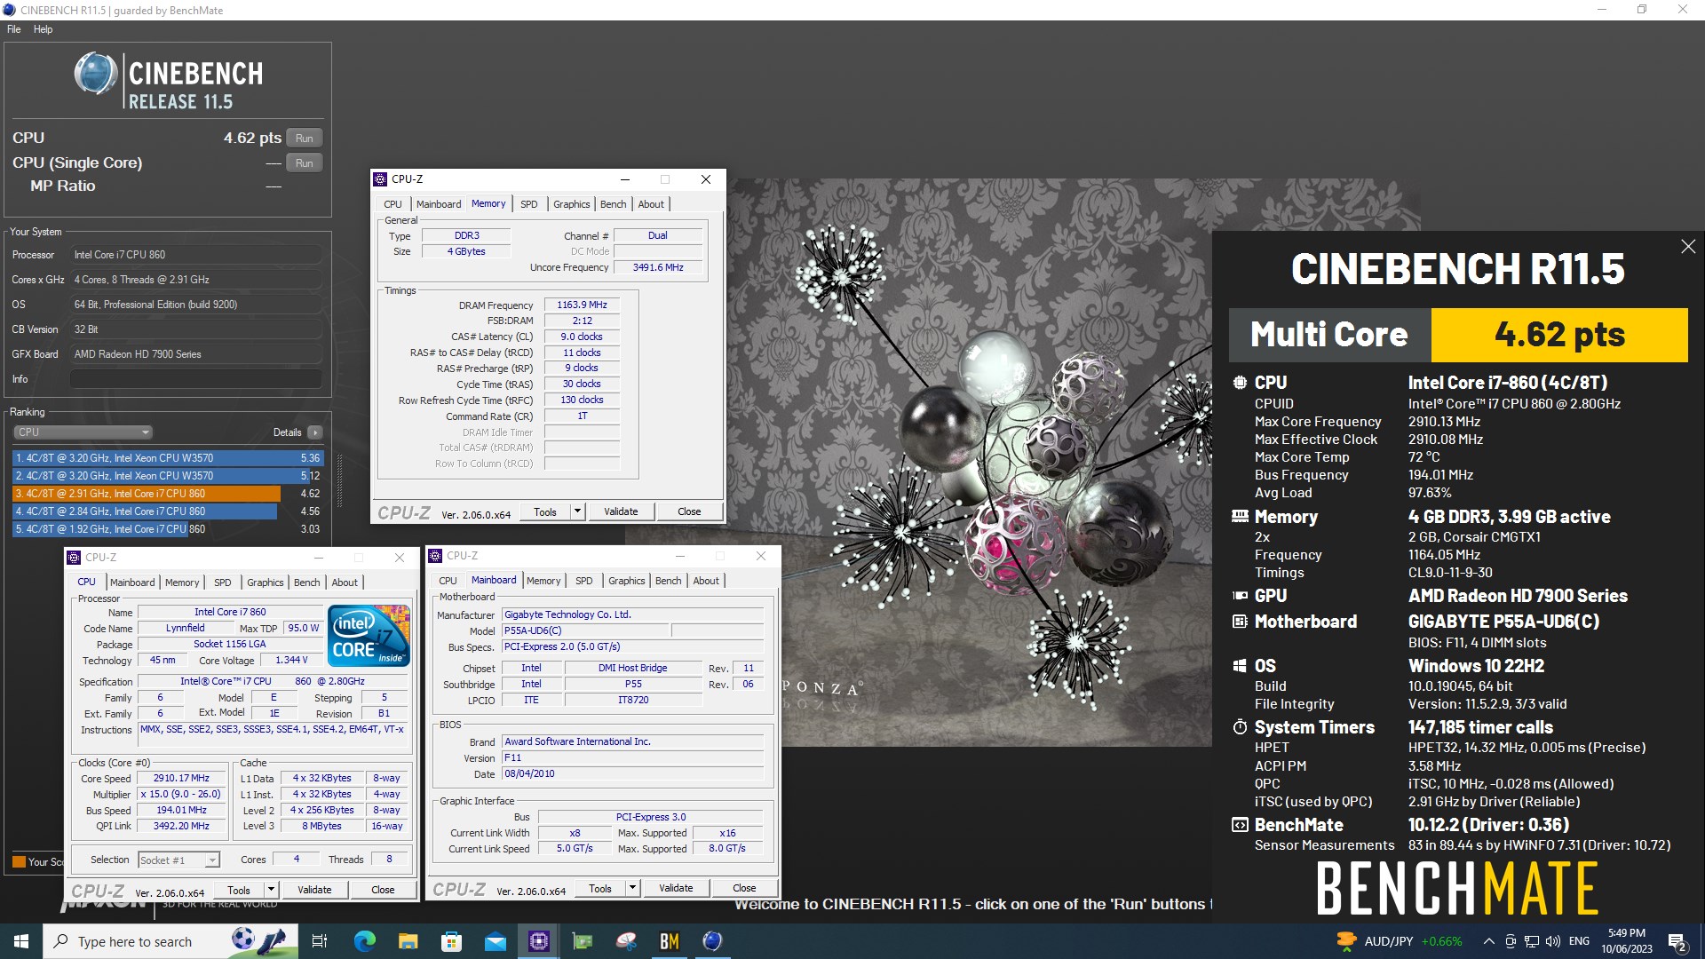
Task: Click the BenchMate Motherboard icon
Action: point(1240,622)
